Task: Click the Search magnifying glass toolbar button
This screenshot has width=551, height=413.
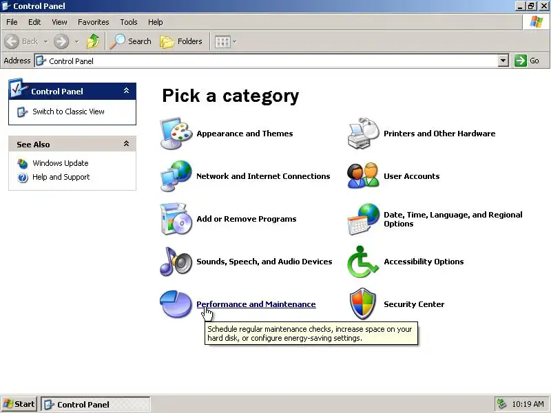Action: click(x=131, y=41)
